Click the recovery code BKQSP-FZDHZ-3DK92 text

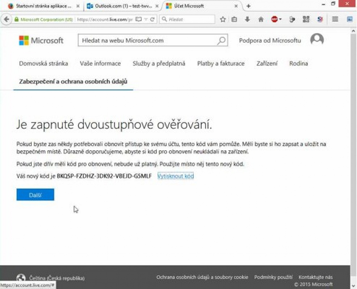pos(104,176)
